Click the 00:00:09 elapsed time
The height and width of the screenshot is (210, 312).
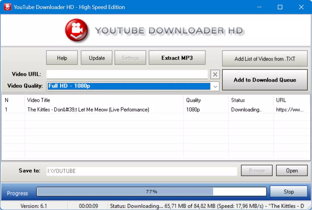click(x=88, y=206)
